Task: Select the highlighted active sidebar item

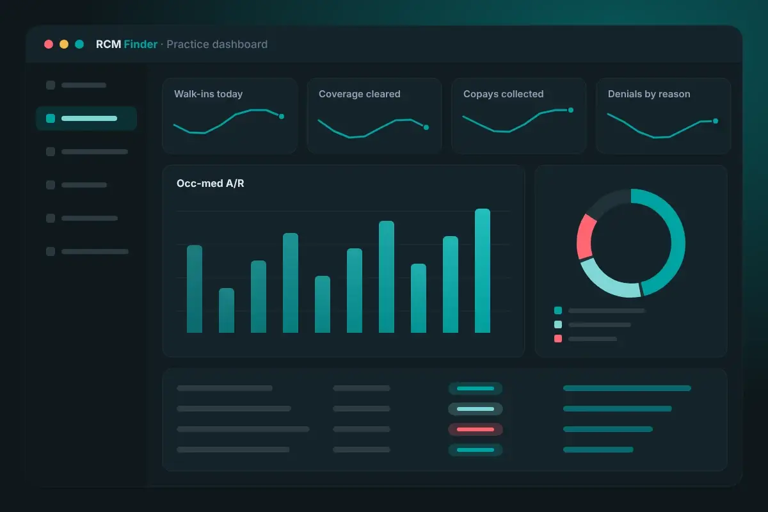Action: point(86,118)
